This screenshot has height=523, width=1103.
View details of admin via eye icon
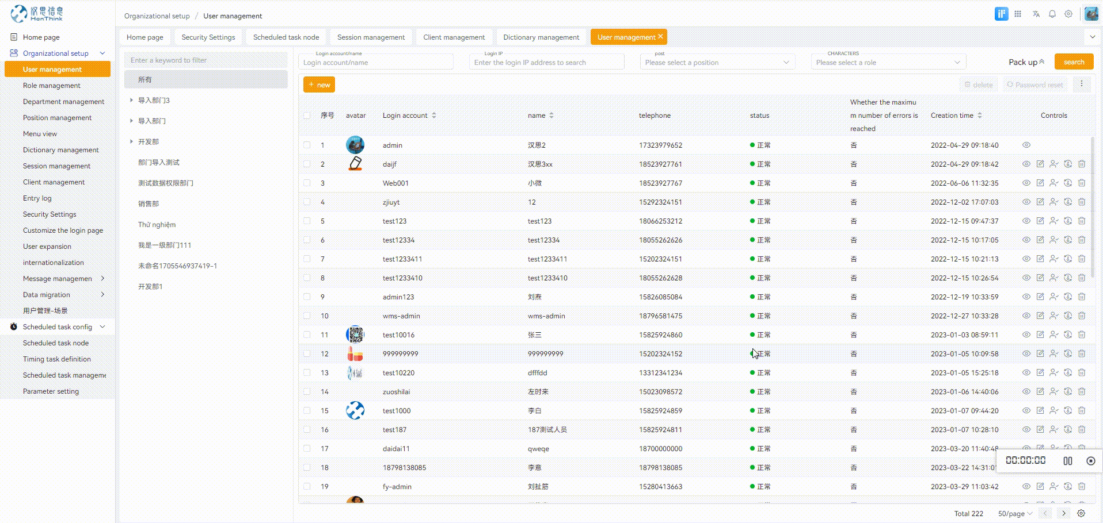pyautogui.click(x=1026, y=145)
